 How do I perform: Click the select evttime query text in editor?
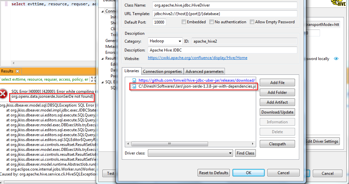[x=53, y=4]
